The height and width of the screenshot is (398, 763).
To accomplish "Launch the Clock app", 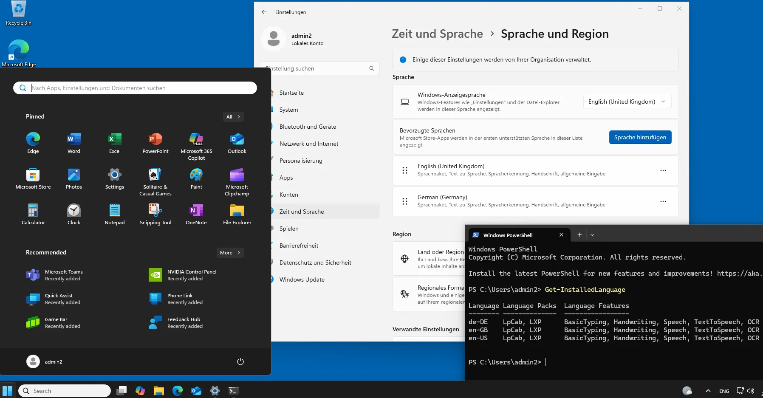I will (x=74, y=214).
